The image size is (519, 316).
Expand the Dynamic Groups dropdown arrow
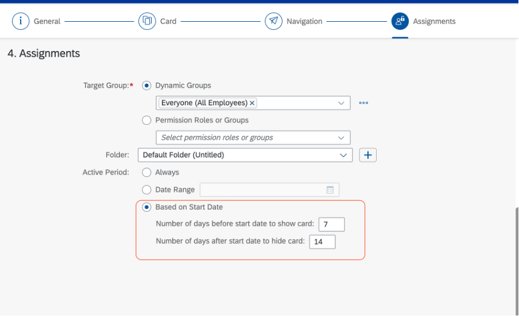click(341, 103)
